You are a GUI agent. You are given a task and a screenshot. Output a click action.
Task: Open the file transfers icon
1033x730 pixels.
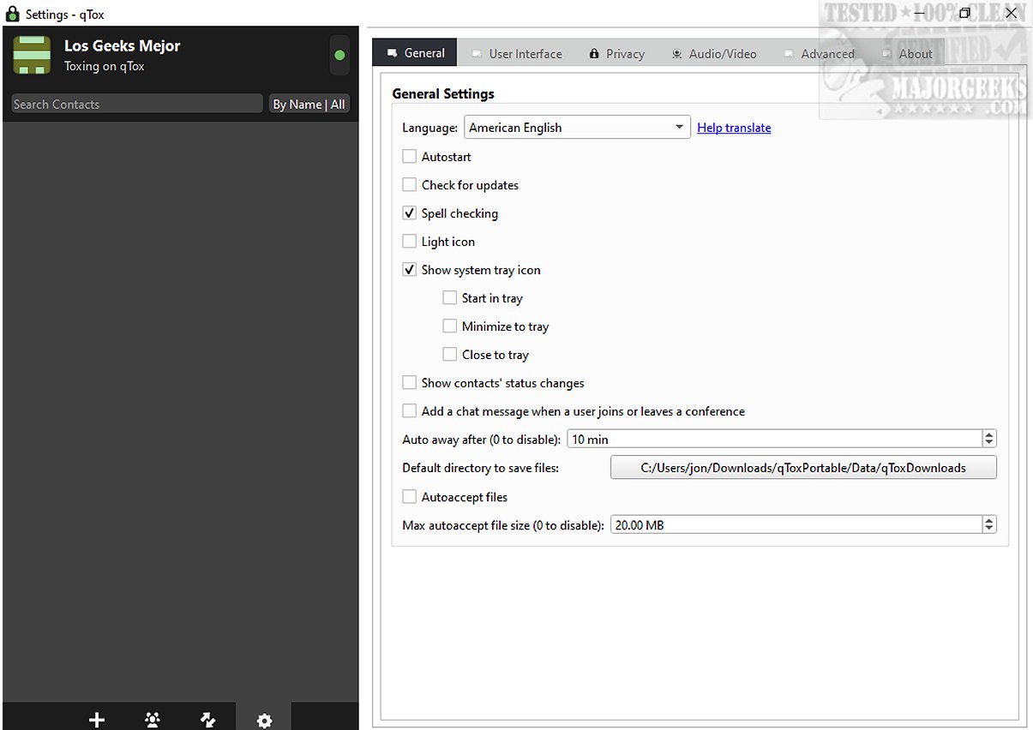pos(208,720)
